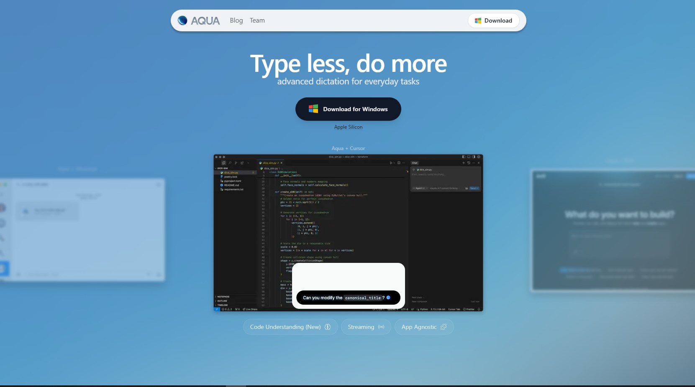Click the brain icon beside Code Understanding

[328, 327]
